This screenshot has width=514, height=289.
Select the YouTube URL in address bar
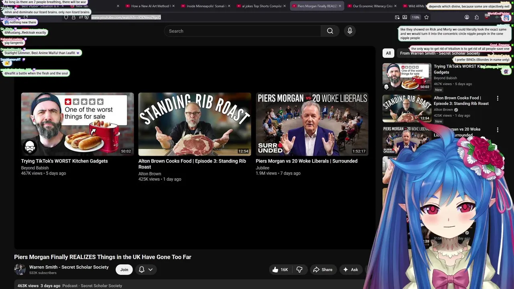point(126,17)
